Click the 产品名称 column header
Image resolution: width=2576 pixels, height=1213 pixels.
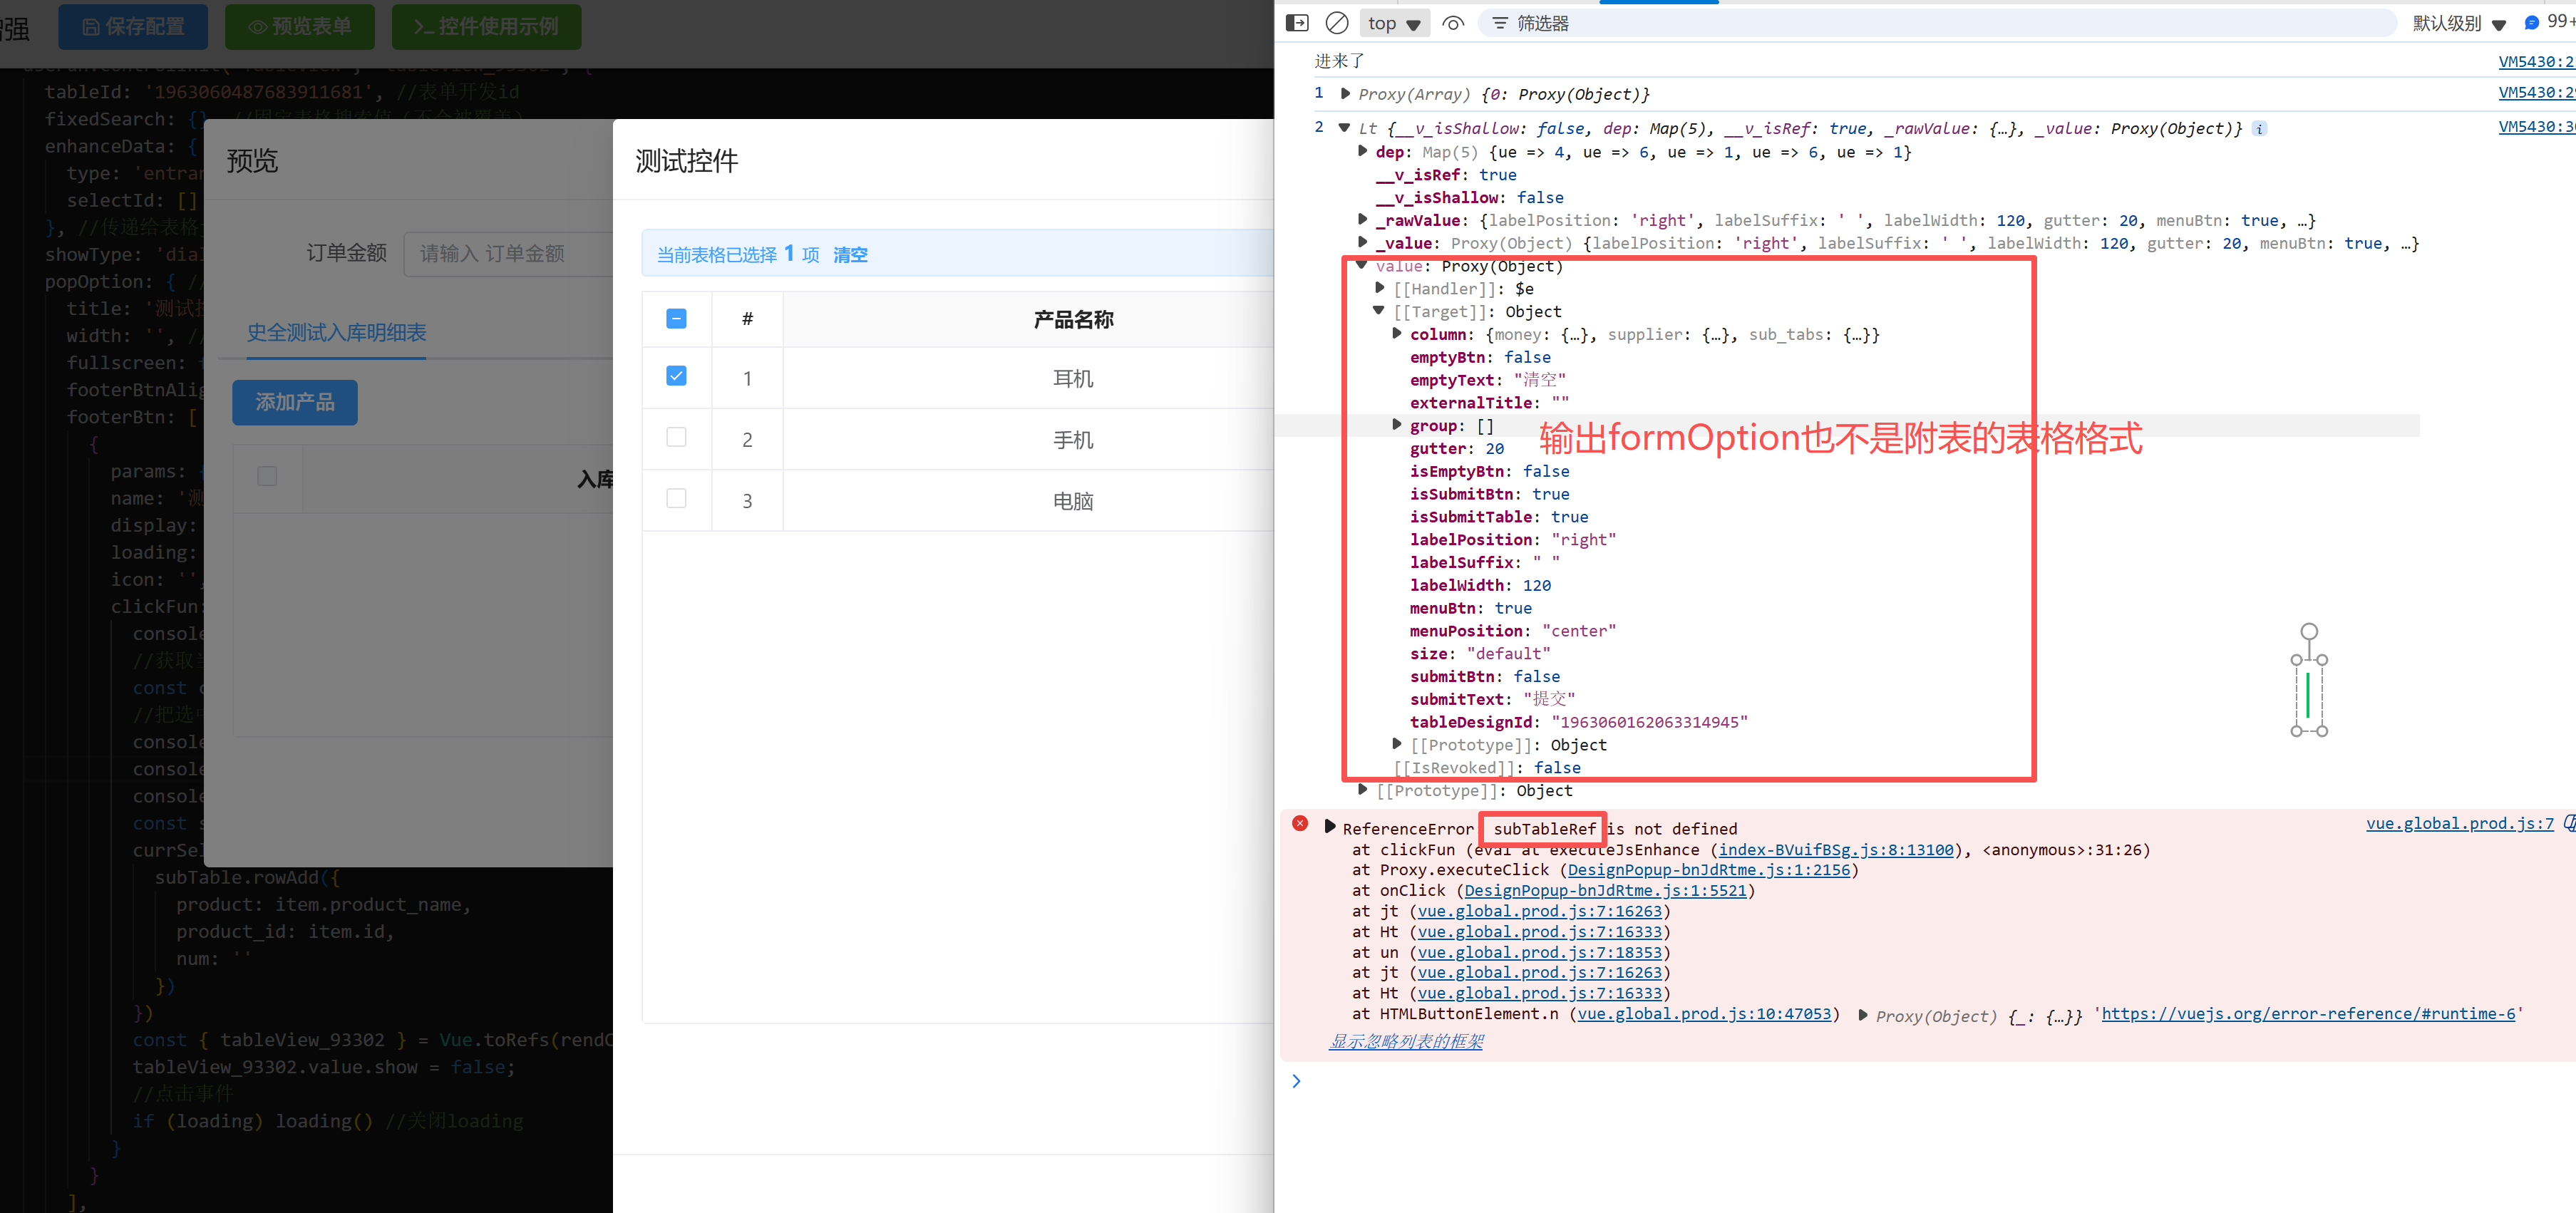tap(1073, 319)
